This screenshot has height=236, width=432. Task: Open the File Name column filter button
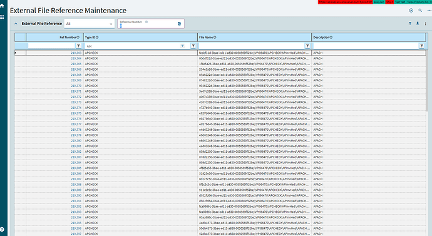(307, 46)
